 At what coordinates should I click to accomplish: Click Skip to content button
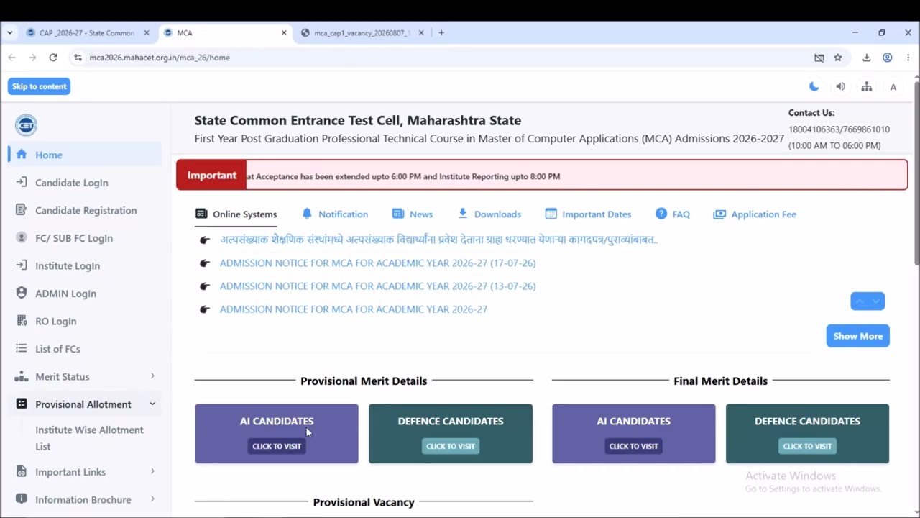click(x=39, y=86)
